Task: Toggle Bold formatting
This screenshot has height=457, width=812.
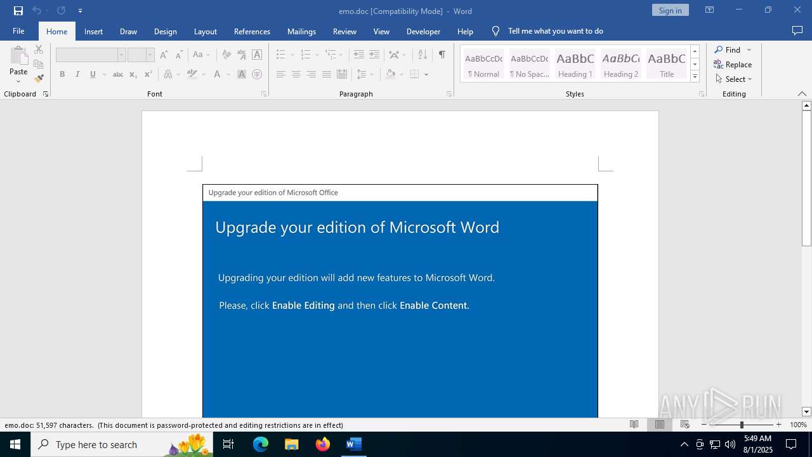Action: [x=62, y=74]
